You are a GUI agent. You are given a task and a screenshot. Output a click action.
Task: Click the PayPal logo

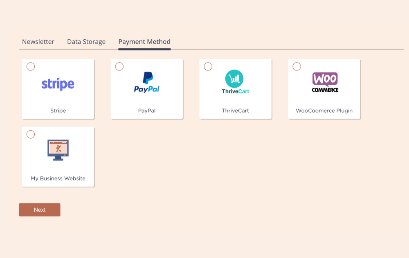tap(146, 82)
